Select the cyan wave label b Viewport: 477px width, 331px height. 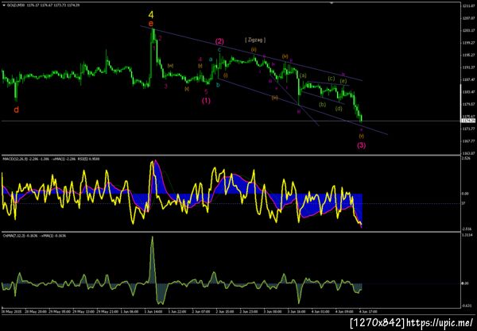click(x=218, y=85)
